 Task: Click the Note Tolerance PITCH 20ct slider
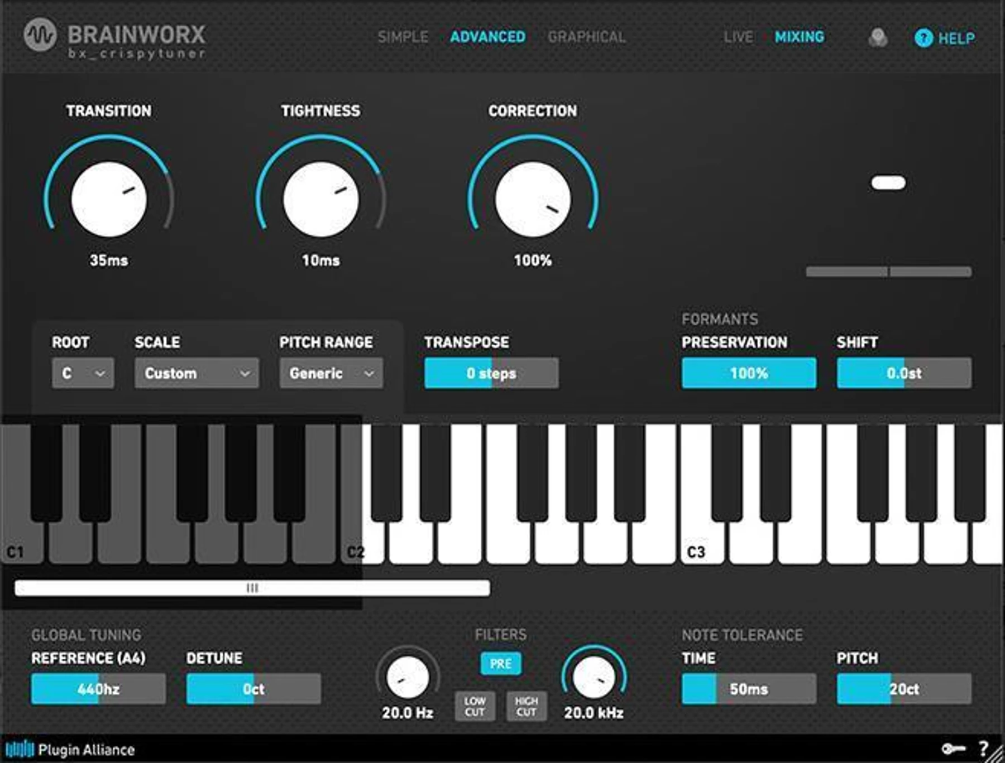[904, 689]
